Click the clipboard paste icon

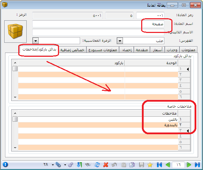124,165
